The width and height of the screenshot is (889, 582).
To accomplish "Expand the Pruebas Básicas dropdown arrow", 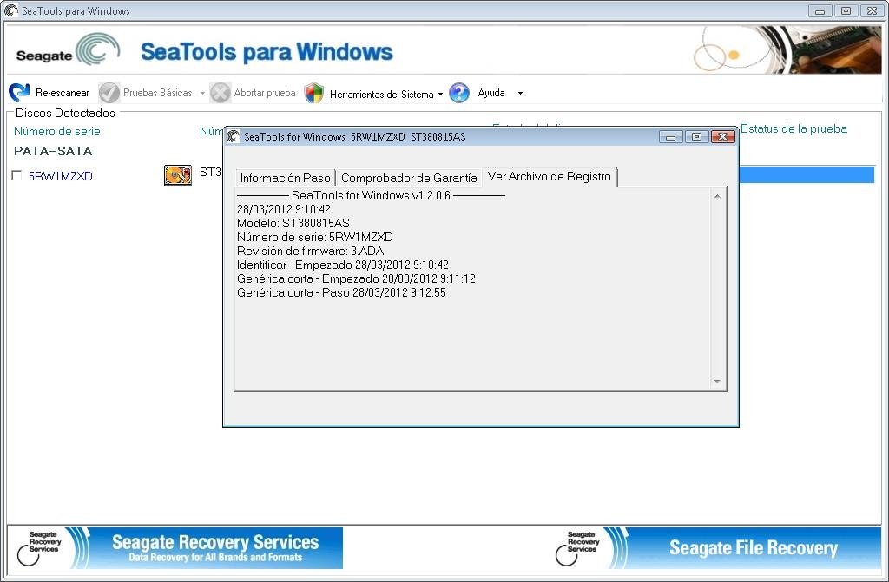I will [x=202, y=94].
